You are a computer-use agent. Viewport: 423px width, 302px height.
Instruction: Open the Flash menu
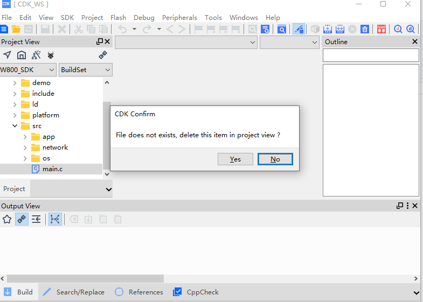(x=118, y=18)
